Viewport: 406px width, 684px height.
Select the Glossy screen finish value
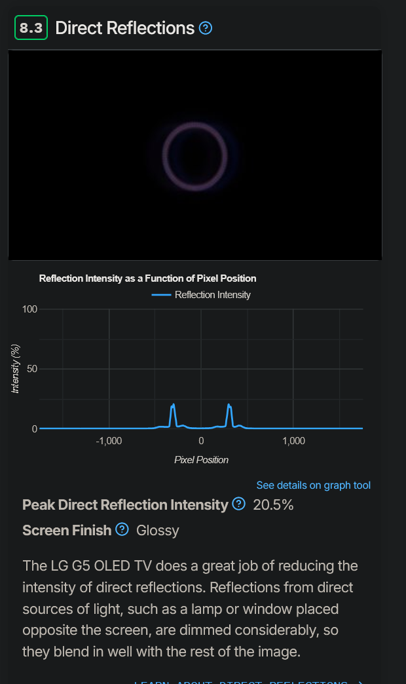(x=158, y=529)
